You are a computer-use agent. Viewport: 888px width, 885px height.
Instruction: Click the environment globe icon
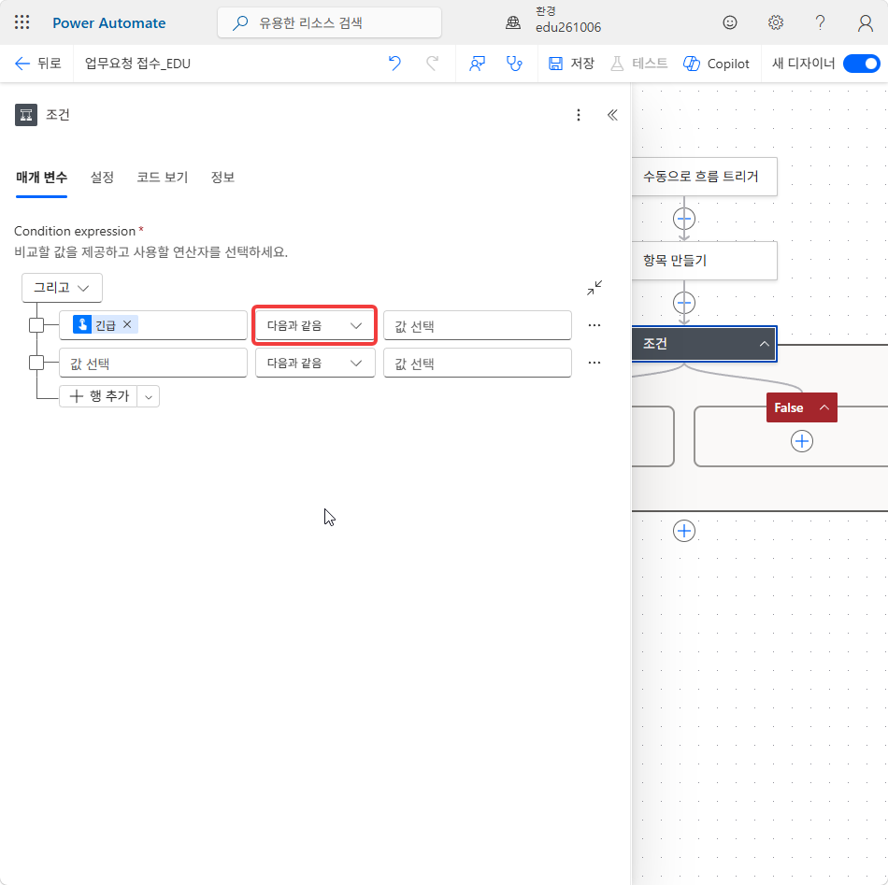pos(513,22)
